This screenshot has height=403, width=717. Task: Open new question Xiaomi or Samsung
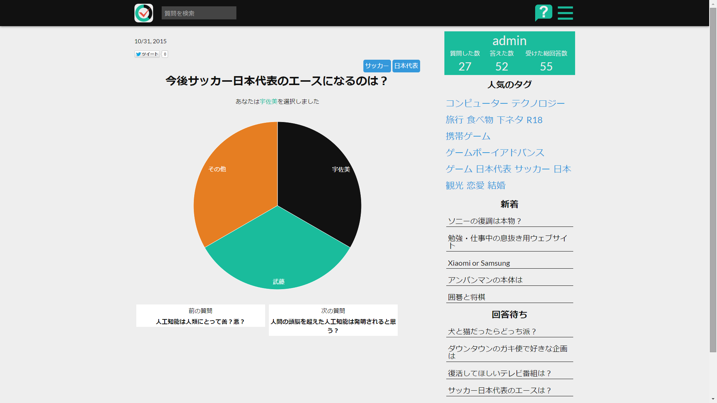pyautogui.click(x=479, y=263)
